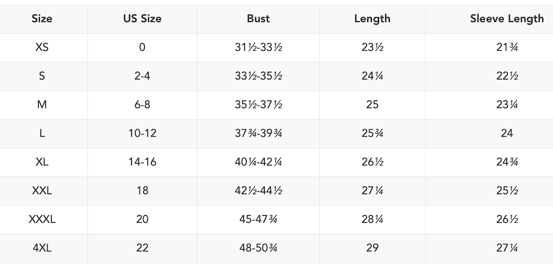Select the XS size cell
The image size is (553, 264).
pos(42,47)
